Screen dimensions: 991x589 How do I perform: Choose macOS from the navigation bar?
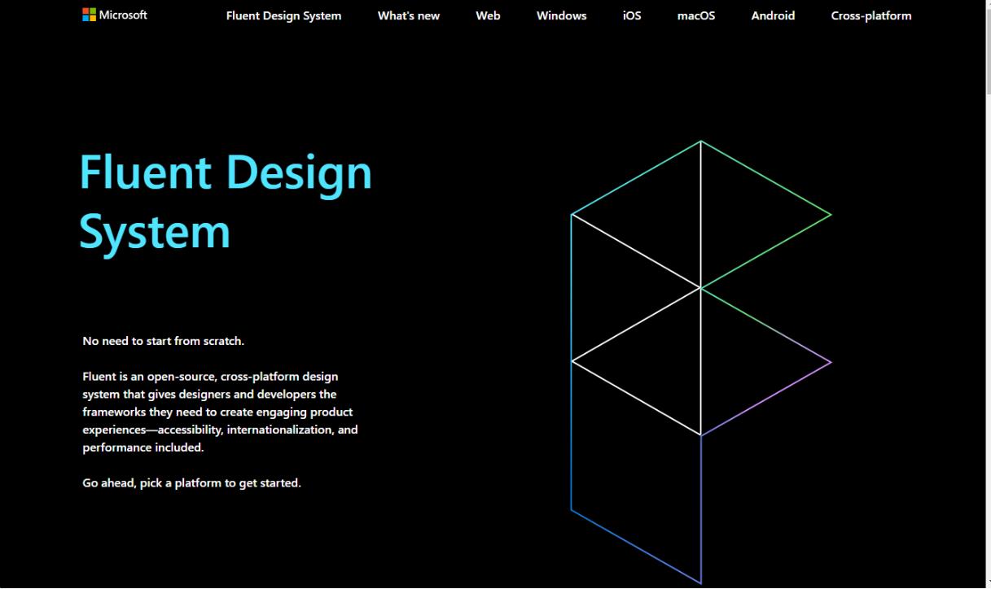(x=696, y=15)
